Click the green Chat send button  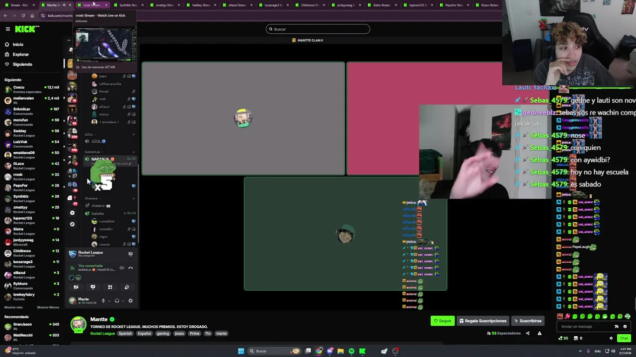click(x=624, y=338)
